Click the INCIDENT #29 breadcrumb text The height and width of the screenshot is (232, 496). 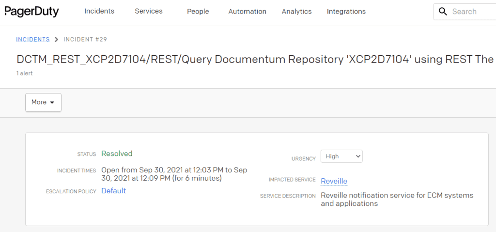coord(85,39)
